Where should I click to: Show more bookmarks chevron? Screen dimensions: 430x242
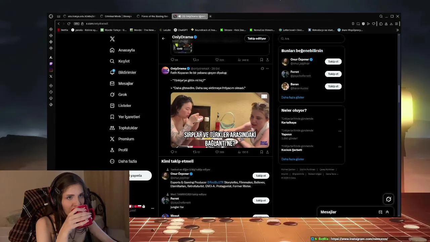coord(397,30)
